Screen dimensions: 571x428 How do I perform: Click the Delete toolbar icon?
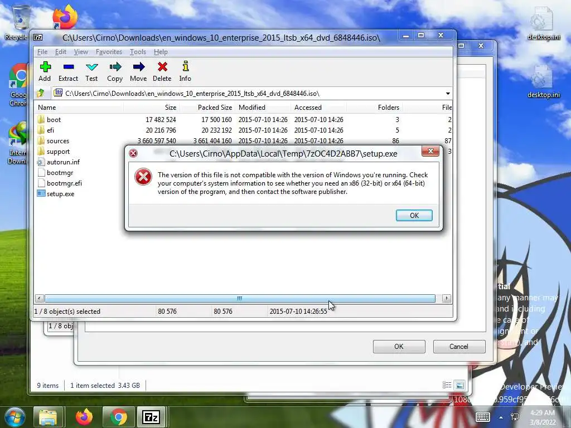pyautogui.click(x=162, y=67)
